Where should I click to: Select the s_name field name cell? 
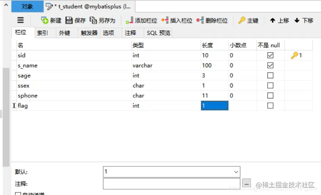pyautogui.click(x=74, y=65)
